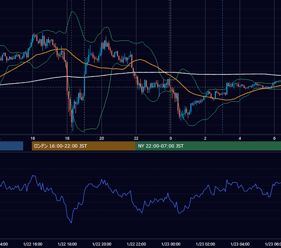Click the 1/23 02:00 date label
The height and width of the screenshot is (248, 281).
[205, 244]
